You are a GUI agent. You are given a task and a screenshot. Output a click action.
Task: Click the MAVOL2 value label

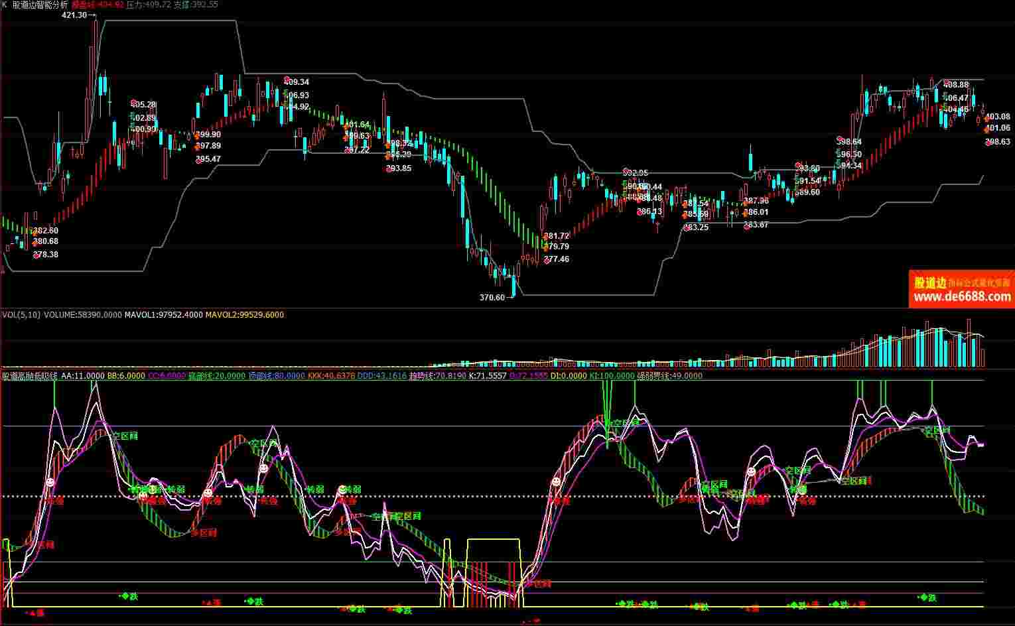[244, 315]
